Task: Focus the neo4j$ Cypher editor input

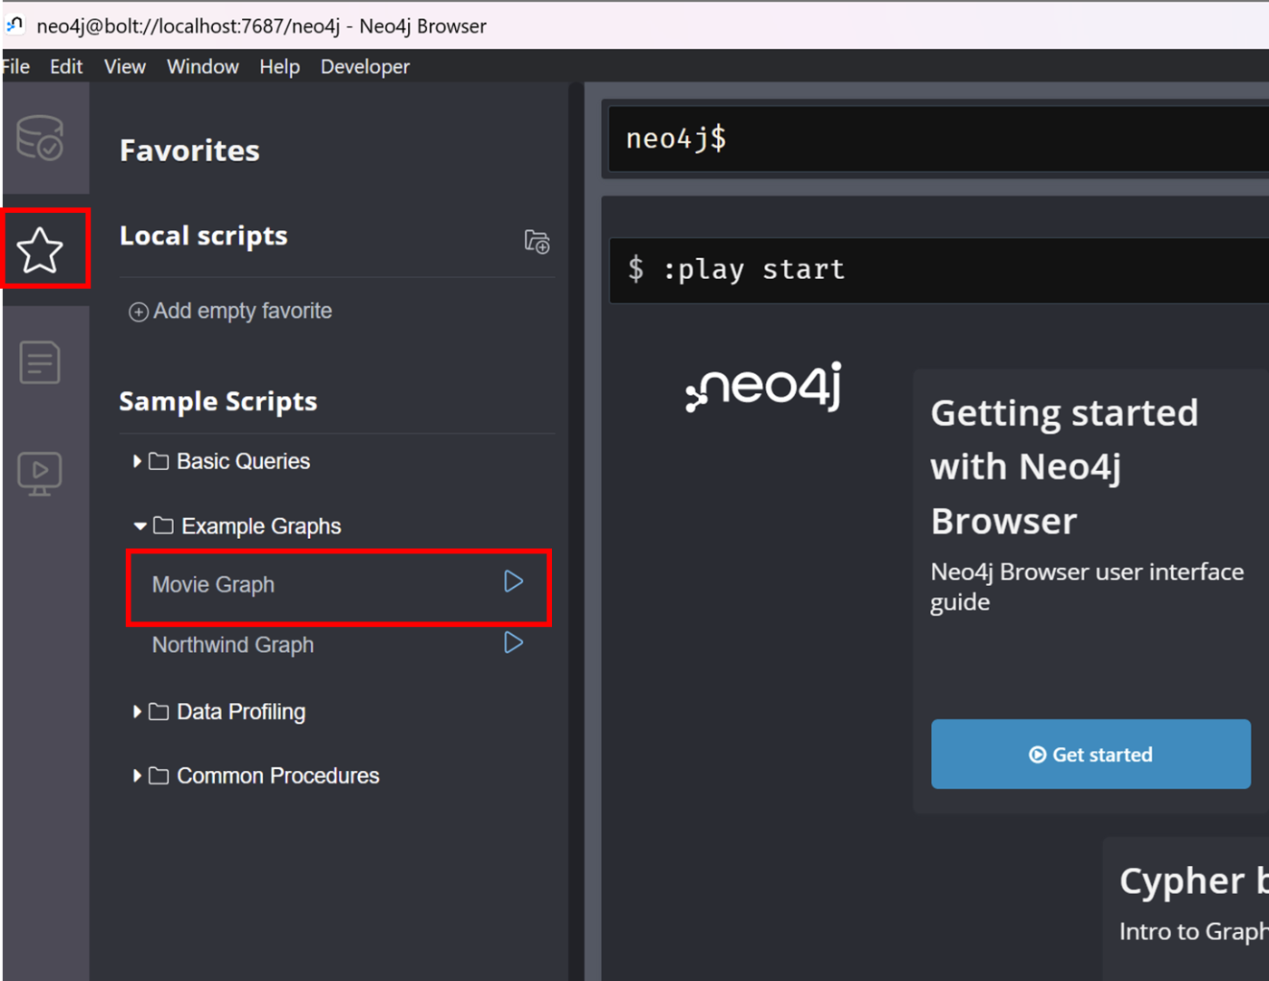Action: tap(938, 139)
